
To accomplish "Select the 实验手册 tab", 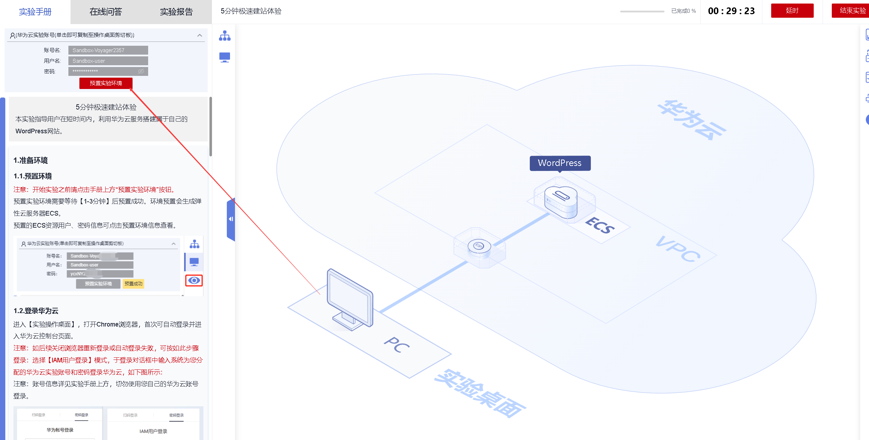I will pyautogui.click(x=35, y=12).
